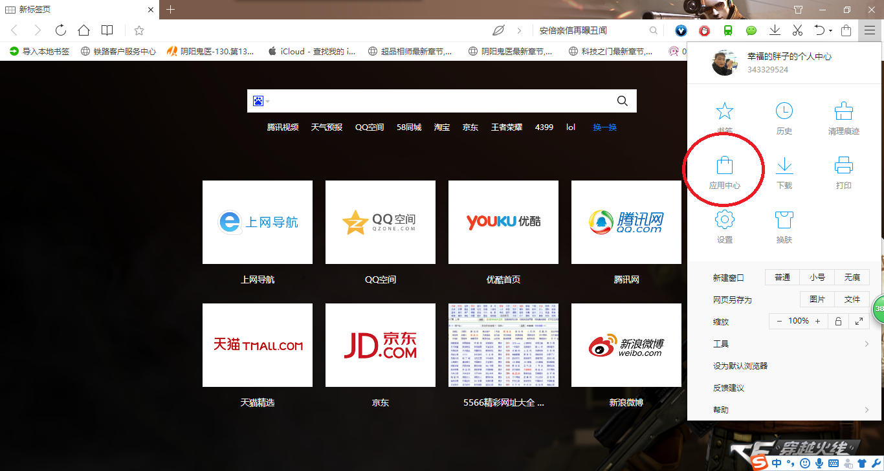
Task: Click the green WeChat icon in the toolbar
Action: click(751, 30)
